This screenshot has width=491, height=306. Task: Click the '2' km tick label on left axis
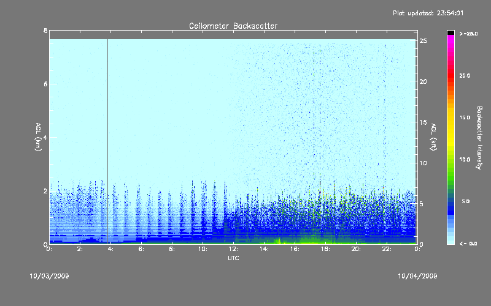coord(45,191)
